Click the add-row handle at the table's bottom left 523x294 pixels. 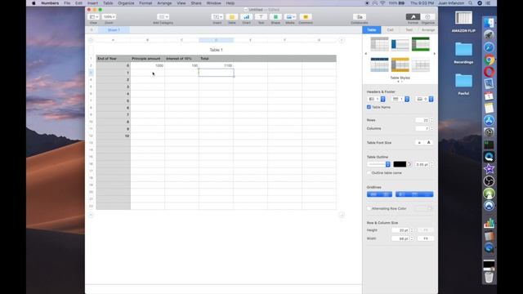coord(91,215)
